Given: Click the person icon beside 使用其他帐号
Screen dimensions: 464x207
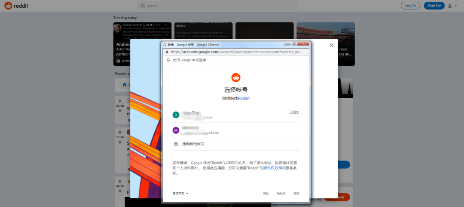Looking at the screenshot, I should tap(176, 144).
